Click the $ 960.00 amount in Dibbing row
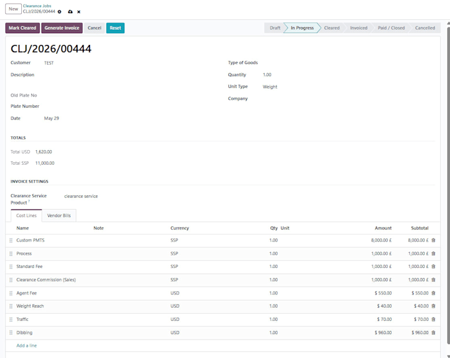This screenshot has height=358, width=450. pyautogui.click(x=383, y=332)
